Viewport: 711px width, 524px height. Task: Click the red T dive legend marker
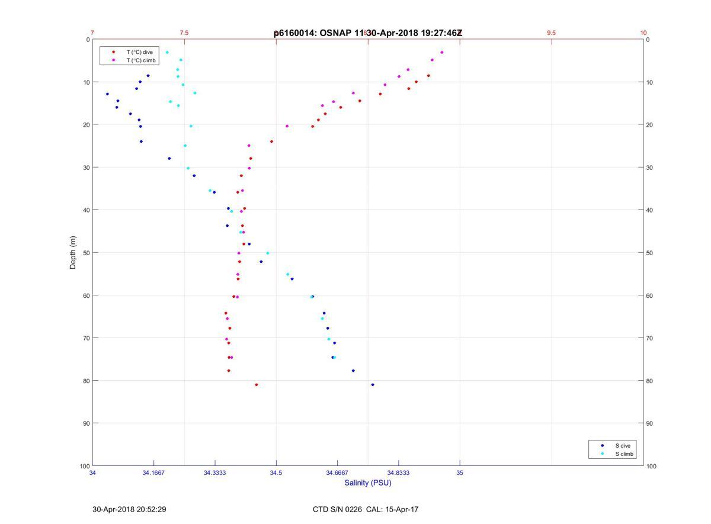tap(114, 52)
